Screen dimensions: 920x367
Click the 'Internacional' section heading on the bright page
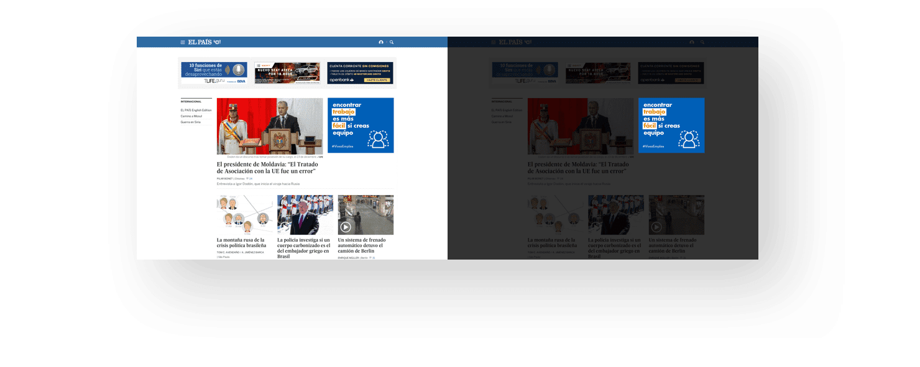(x=191, y=101)
